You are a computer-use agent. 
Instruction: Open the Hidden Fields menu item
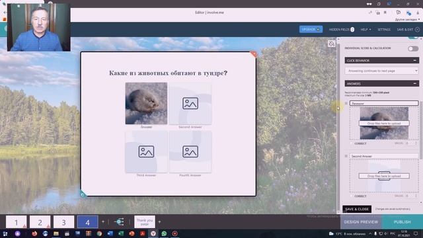pos(342,29)
